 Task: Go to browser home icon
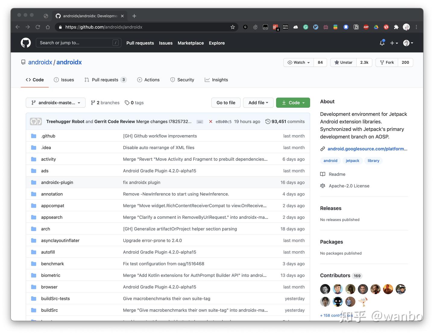click(48, 27)
